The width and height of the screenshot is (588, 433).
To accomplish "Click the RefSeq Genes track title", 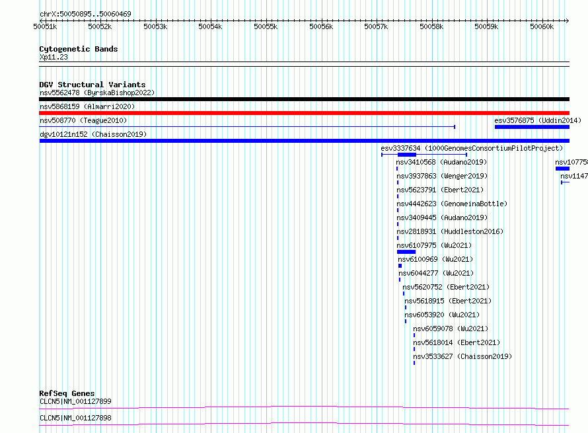I will pyautogui.click(x=67, y=393).
